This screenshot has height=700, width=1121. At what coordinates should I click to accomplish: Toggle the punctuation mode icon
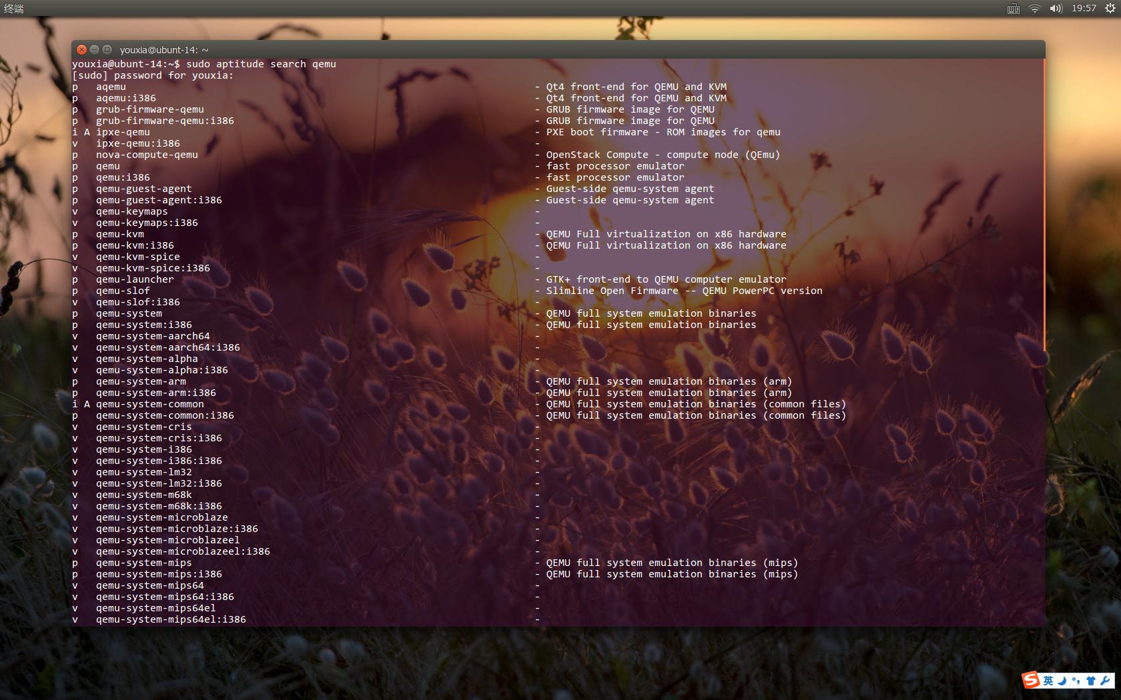[1076, 681]
